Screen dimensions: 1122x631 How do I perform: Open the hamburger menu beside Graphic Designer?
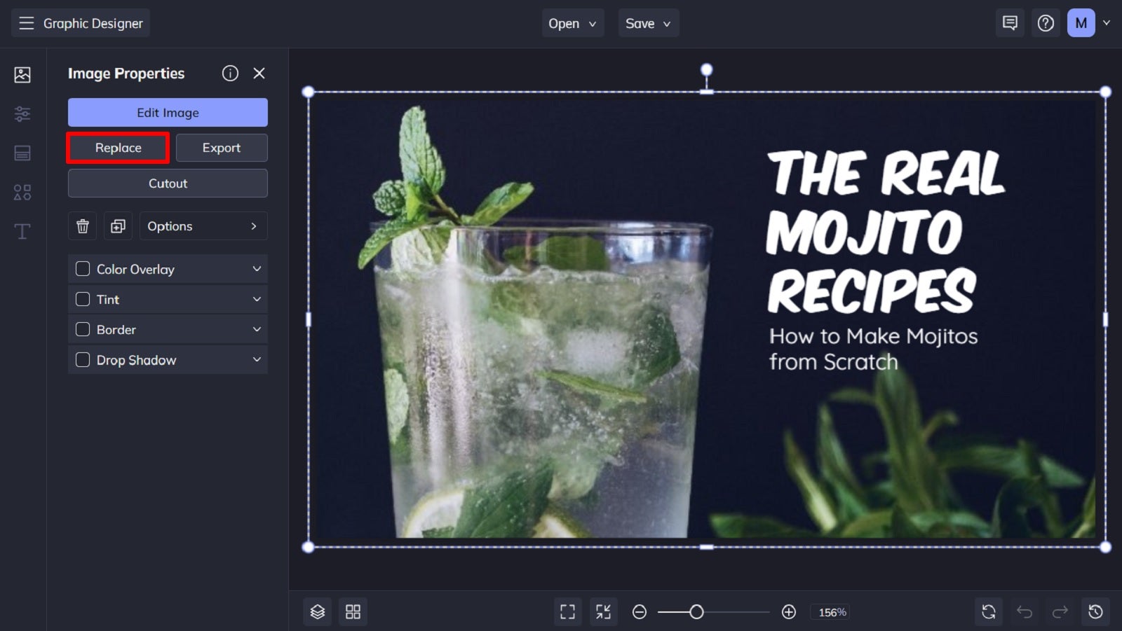coord(26,22)
